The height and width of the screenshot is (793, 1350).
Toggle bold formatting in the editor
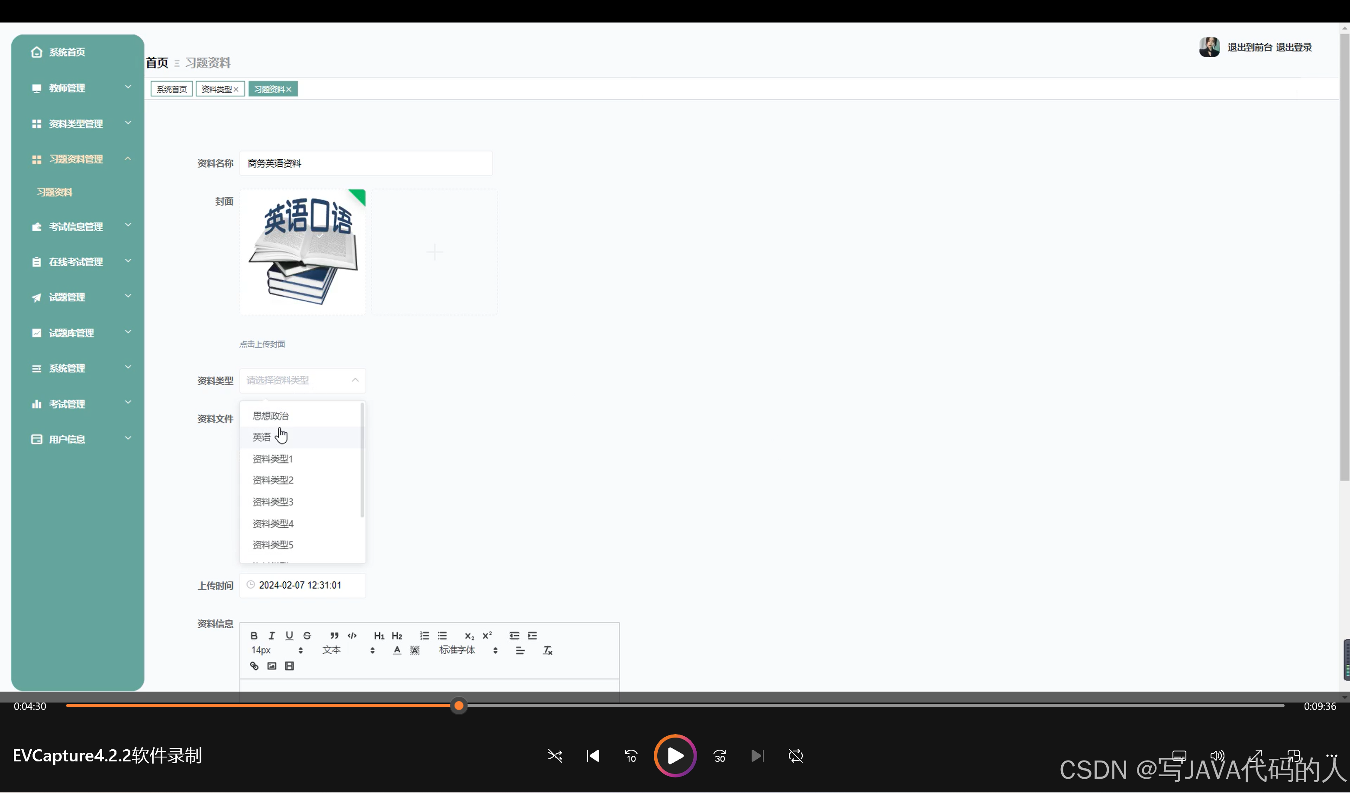point(254,635)
